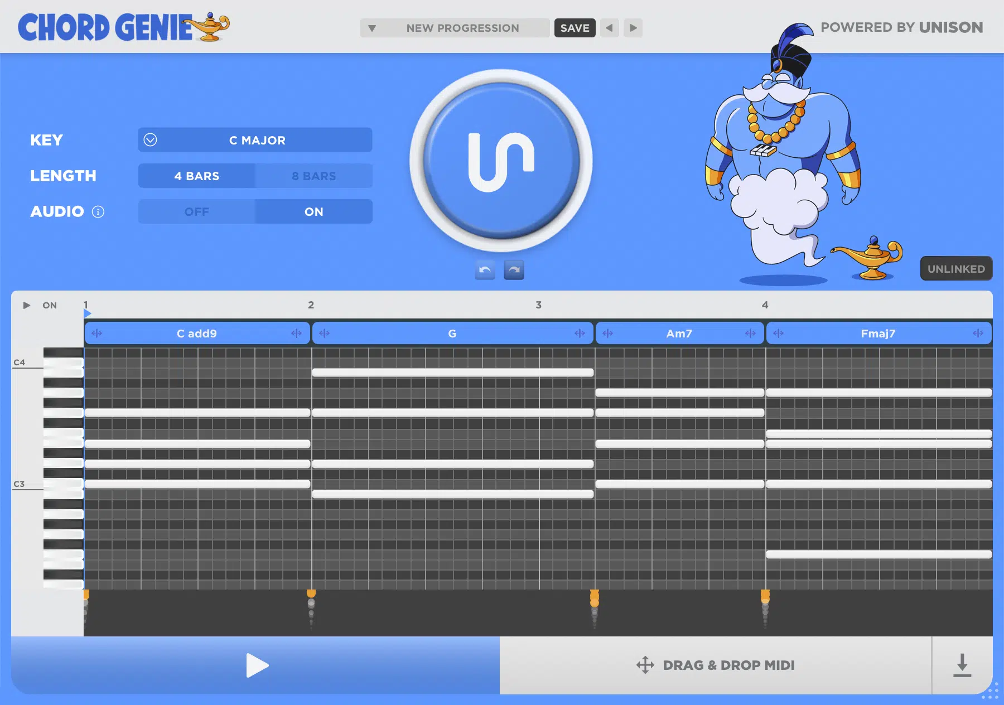Click bar 4 marker on the ruler
This screenshot has height=705, width=1004.
765,305
